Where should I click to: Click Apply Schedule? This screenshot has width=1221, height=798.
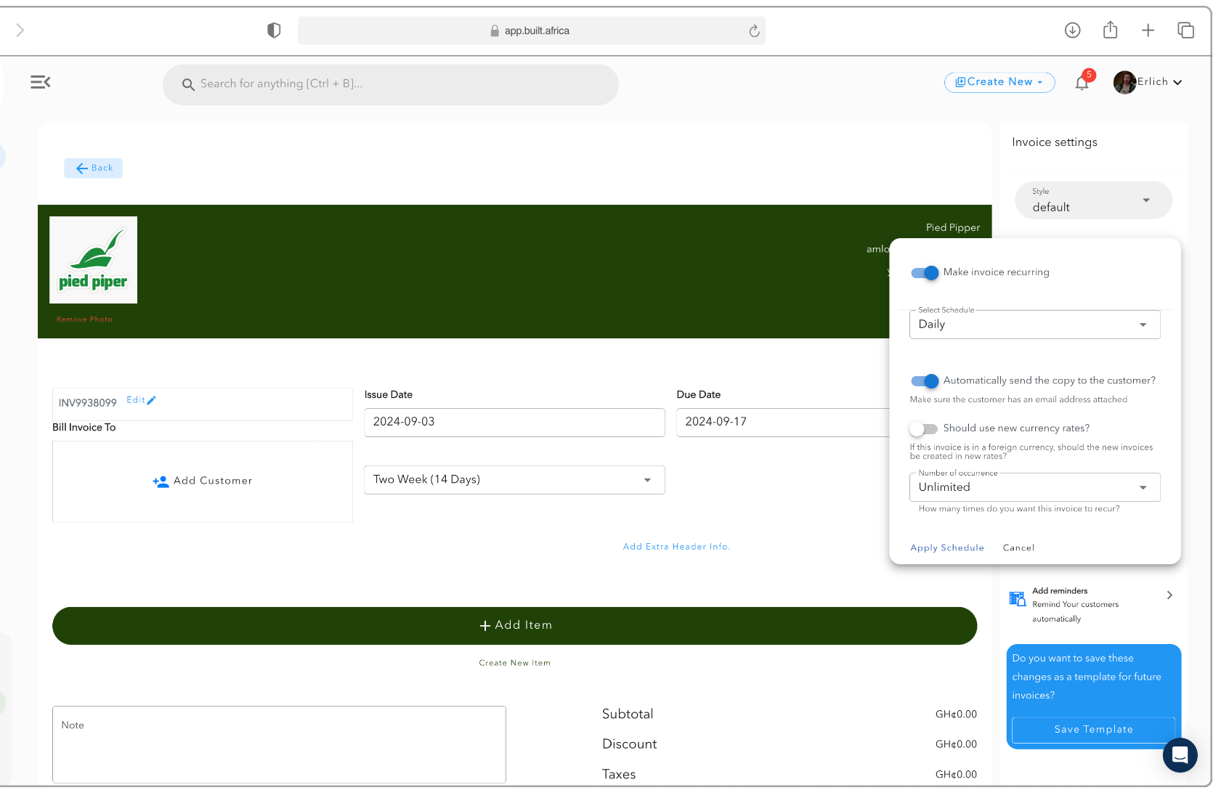tap(947, 547)
